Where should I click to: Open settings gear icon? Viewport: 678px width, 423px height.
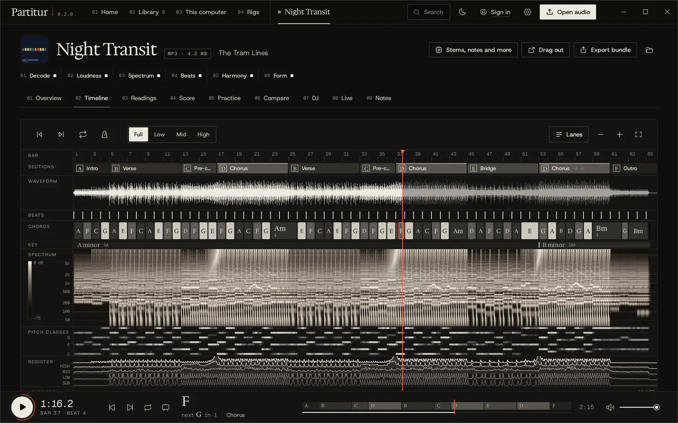click(x=527, y=12)
